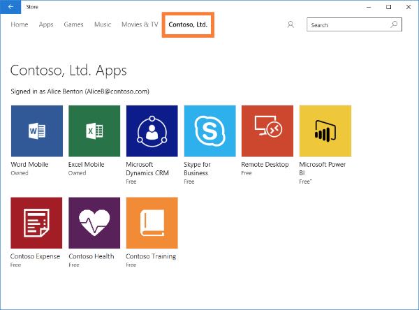
Task: Select the Contoso Training app tile
Action: point(152,223)
